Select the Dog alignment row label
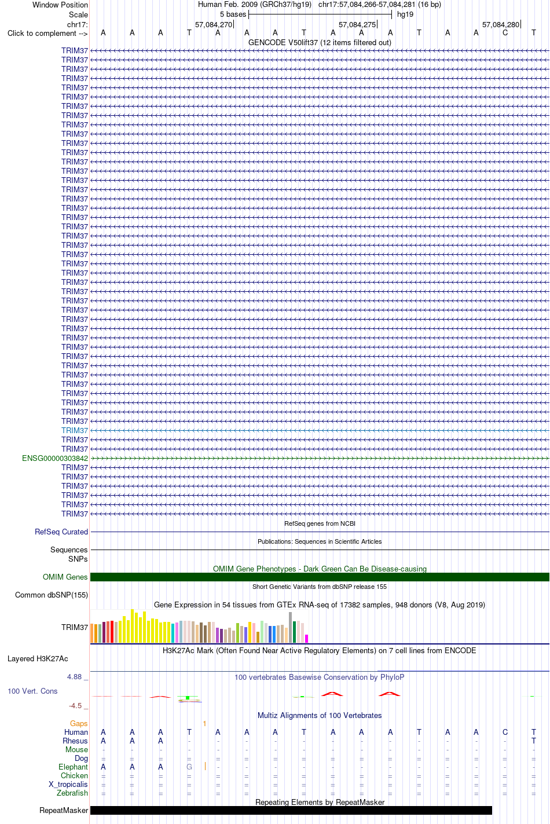 pyautogui.click(x=81, y=758)
